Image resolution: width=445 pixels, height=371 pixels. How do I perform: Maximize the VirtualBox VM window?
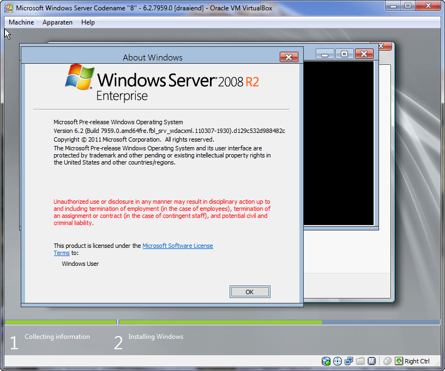pos(408,5)
